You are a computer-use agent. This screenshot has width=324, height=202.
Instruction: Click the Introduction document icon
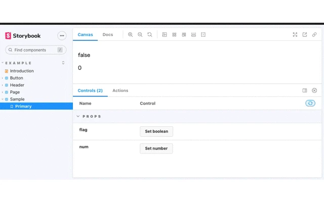[x=7, y=71]
